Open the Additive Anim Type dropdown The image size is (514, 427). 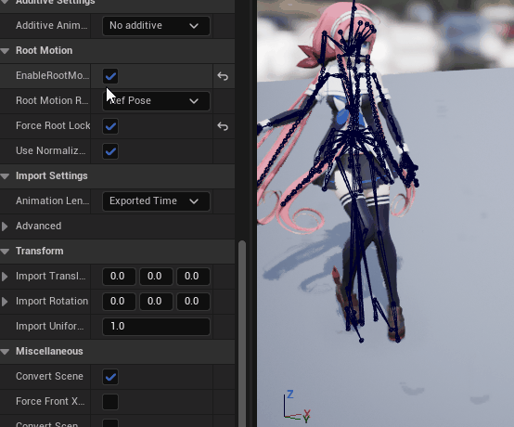(156, 26)
